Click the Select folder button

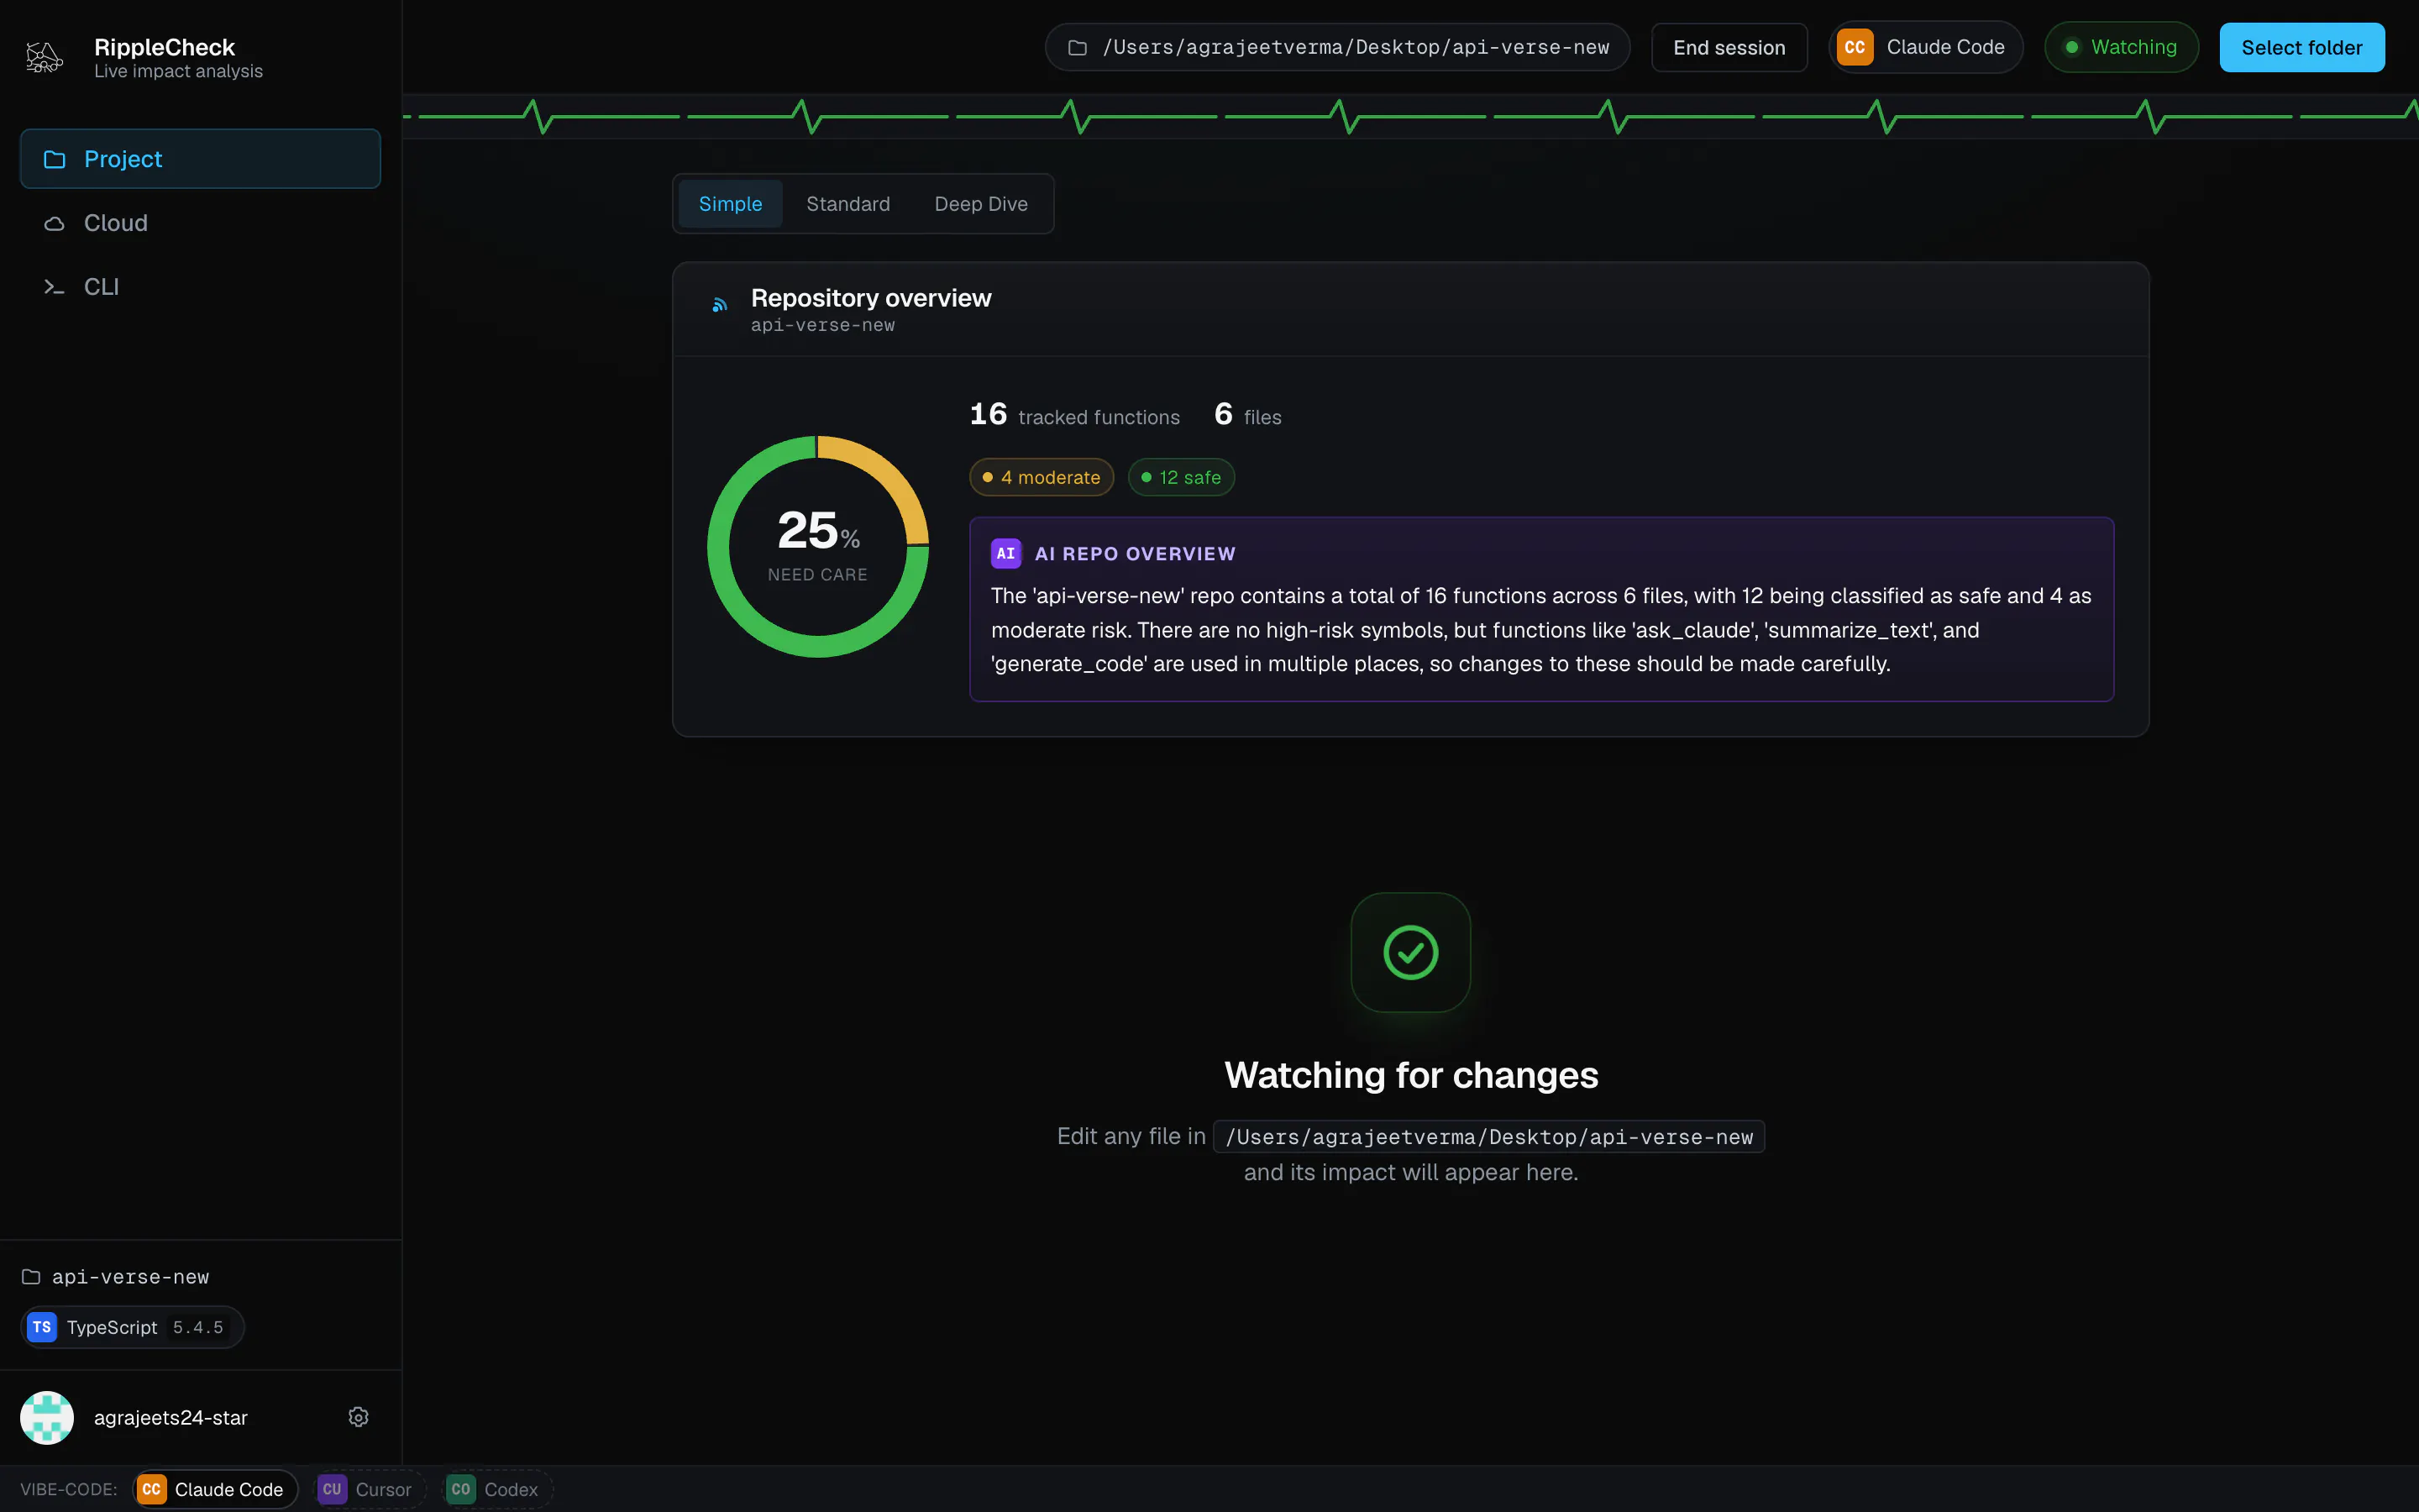(2301, 47)
